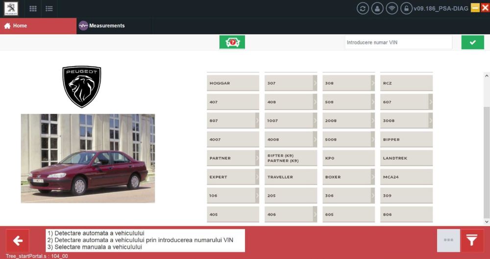Screen dimensions: 490x259
Task: Click scrollbar down arrow of model list
Action: click(487, 221)
